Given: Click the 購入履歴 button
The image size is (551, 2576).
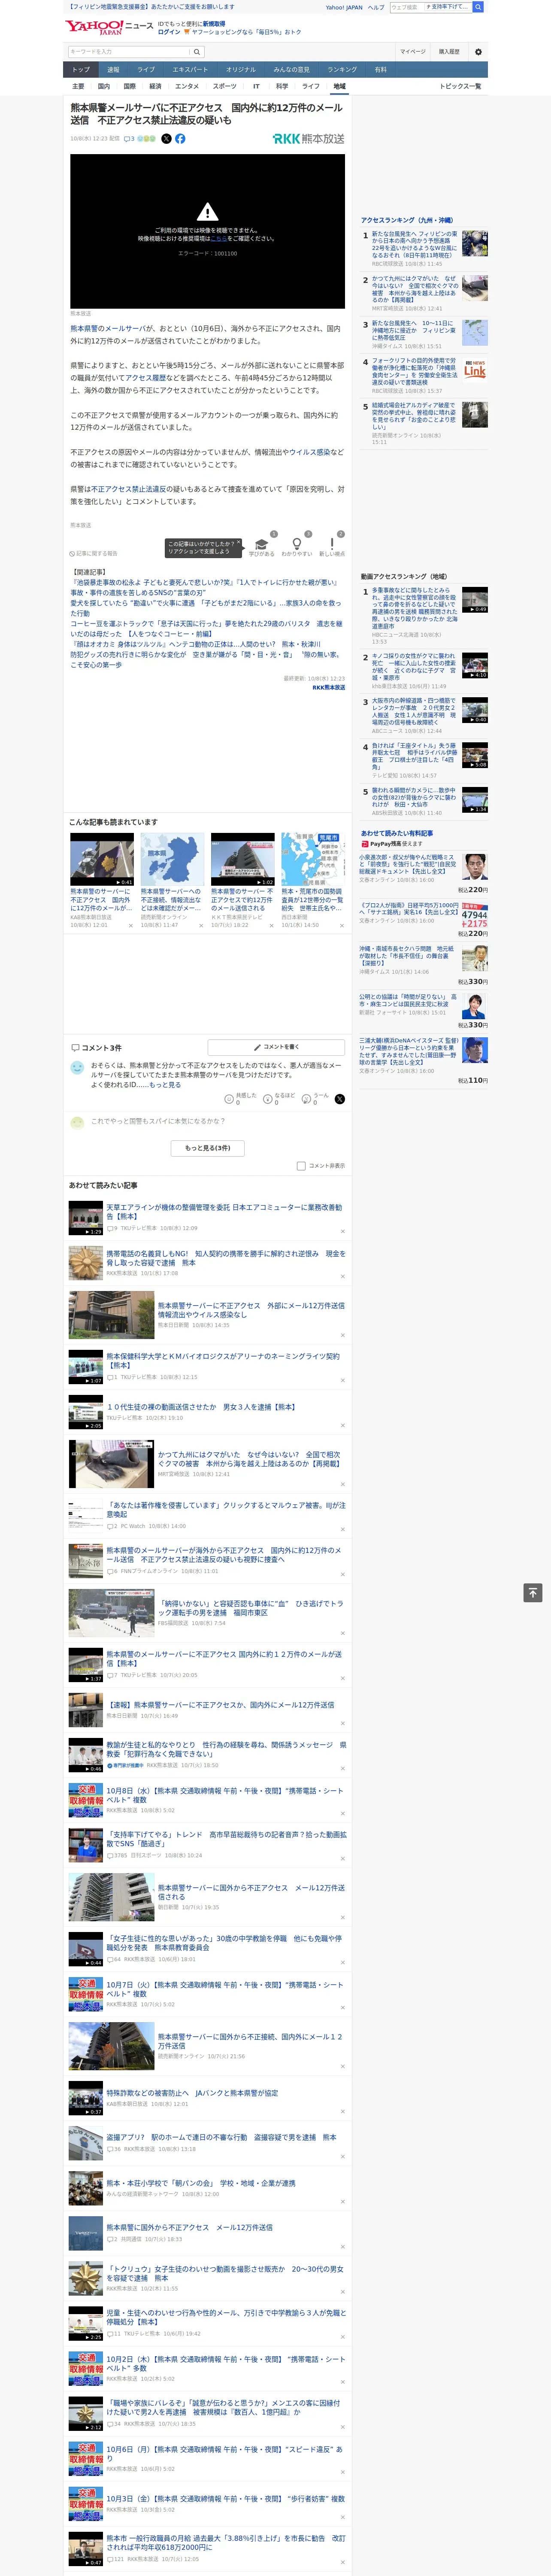Looking at the screenshot, I should coord(449,51).
